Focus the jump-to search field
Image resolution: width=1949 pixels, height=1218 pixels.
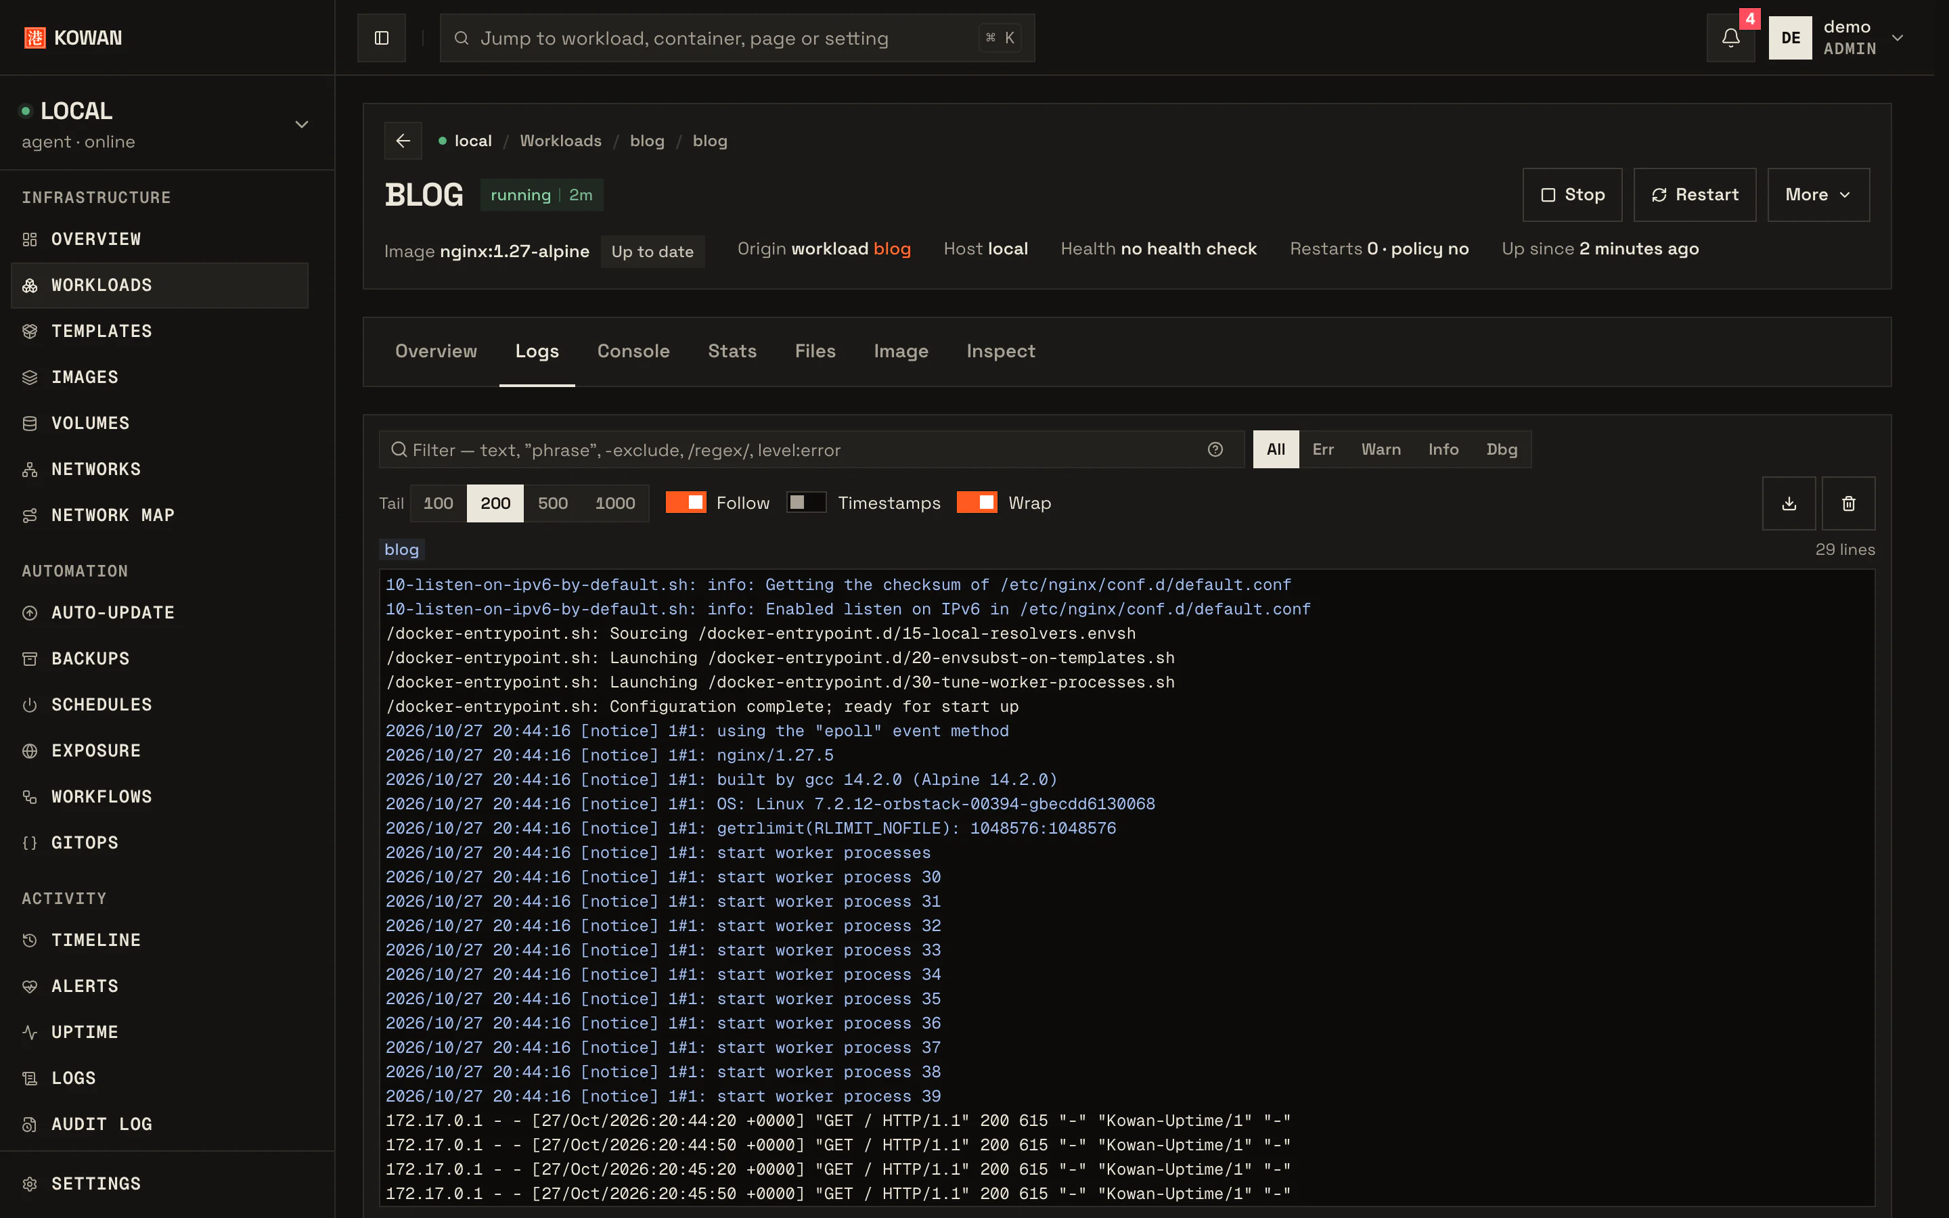click(737, 38)
